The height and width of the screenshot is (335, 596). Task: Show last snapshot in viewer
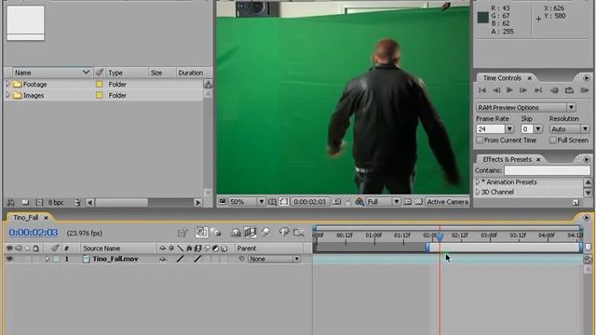347,202
